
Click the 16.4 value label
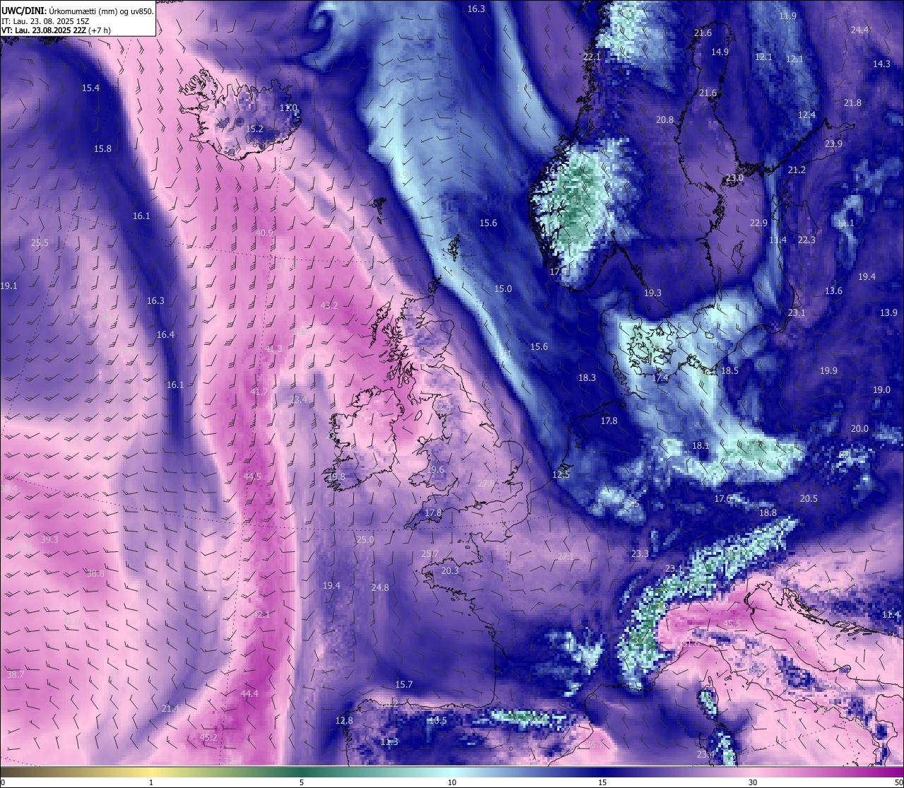tap(165, 335)
